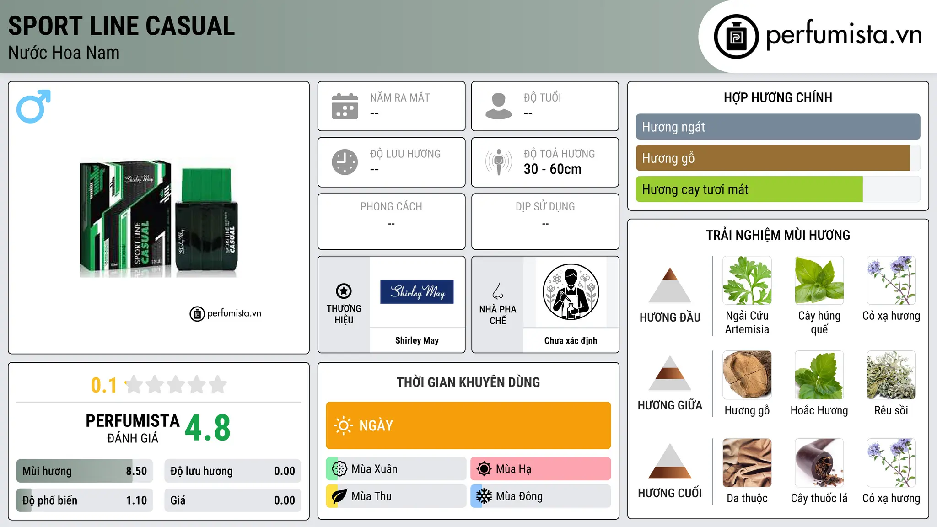Click the Mùi hương 8.50 score bar

[85, 471]
